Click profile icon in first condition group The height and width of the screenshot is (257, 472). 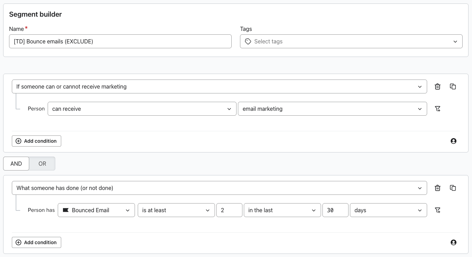pos(453,141)
